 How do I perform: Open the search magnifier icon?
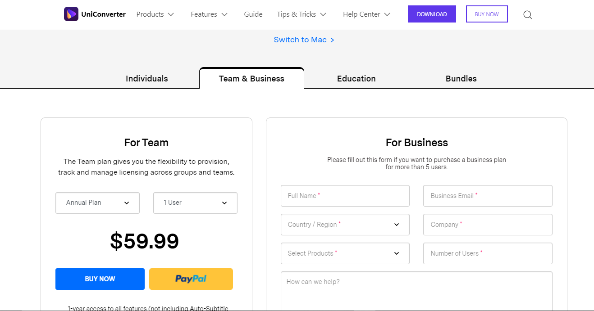(x=528, y=15)
